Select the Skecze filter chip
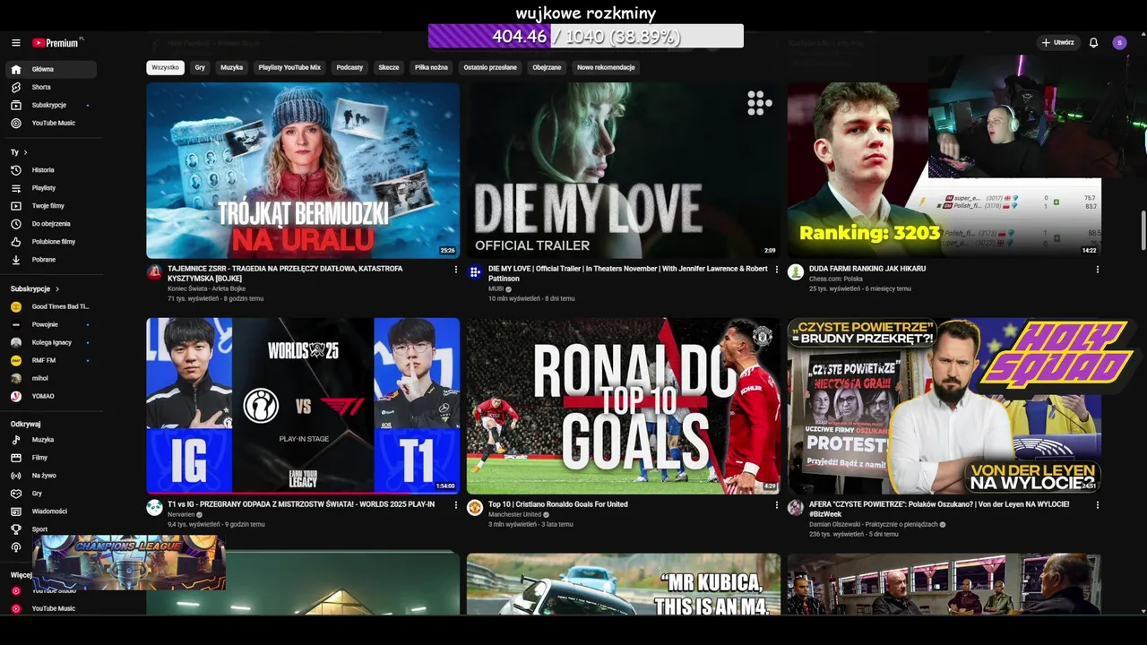 [x=389, y=67]
